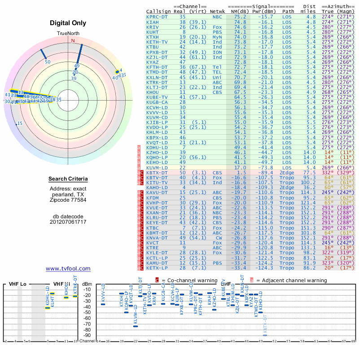Click the Zipcode 77584 text
This screenshot has height=345, width=359.
click(x=68, y=200)
